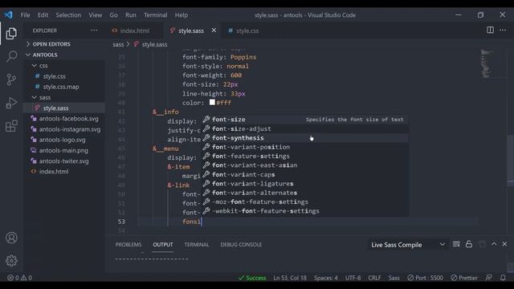Click the Visual Studio Code logo

pyautogui.click(x=9, y=14)
